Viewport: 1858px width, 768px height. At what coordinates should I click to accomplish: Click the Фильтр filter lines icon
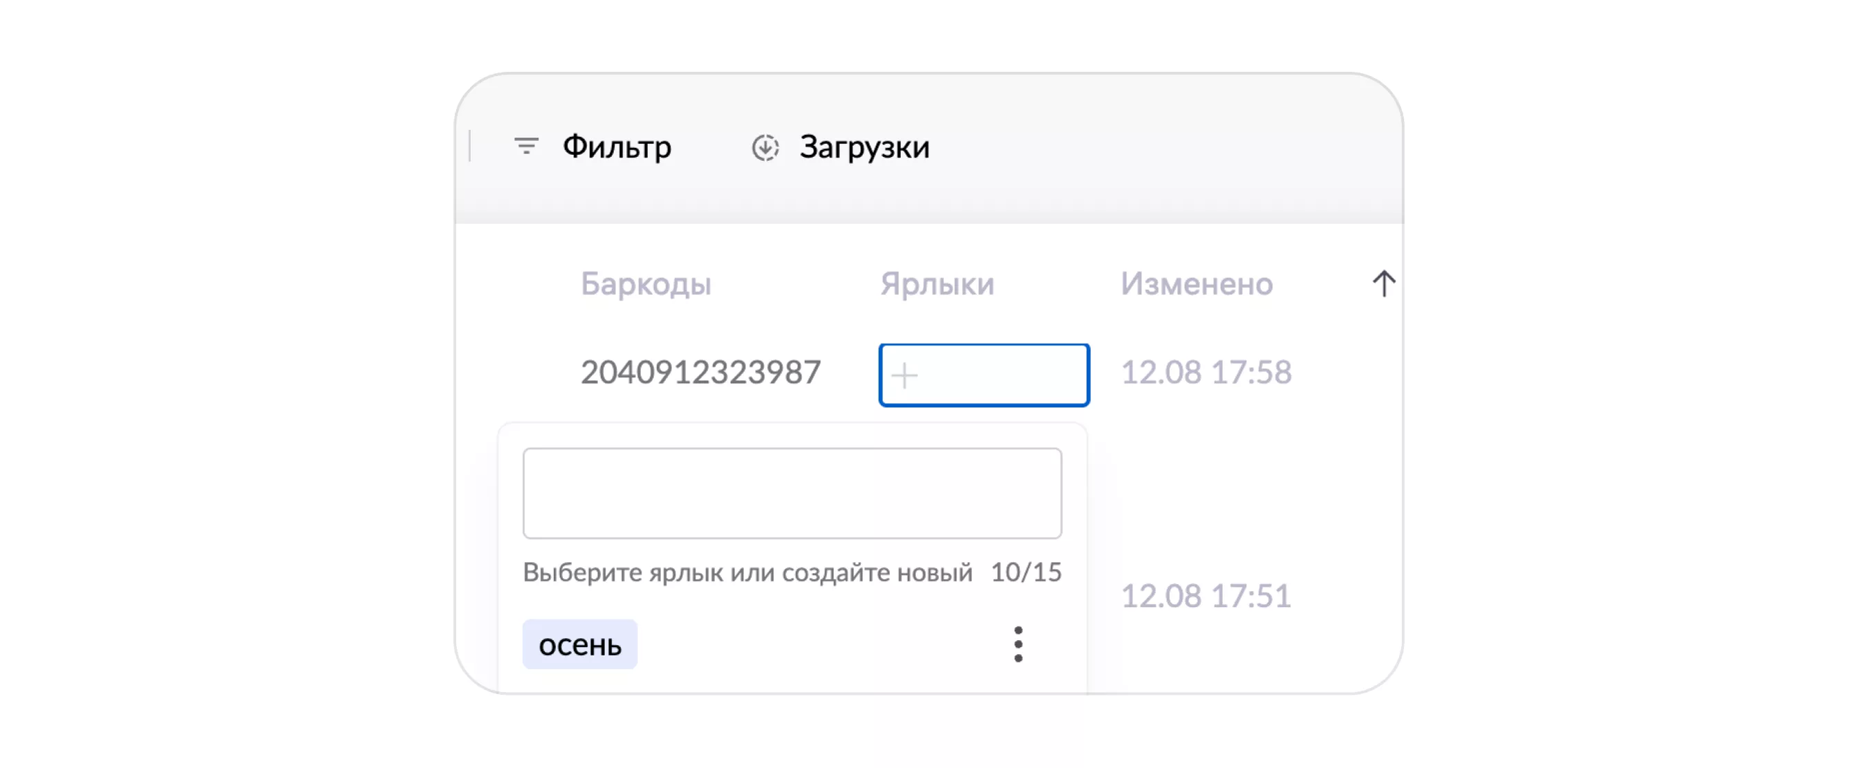pyautogui.click(x=526, y=146)
